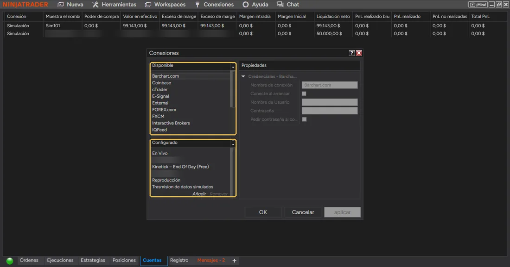Collapse the Credenciales - Barchart section
This screenshot has height=267, width=510.
pyautogui.click(x=243, y=76)
